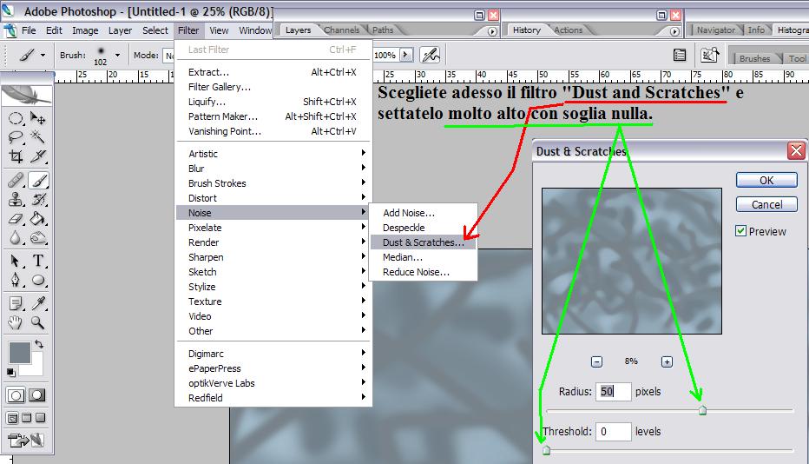809x464 pixels.
Task: Select the Healing Brush bandage tool
Action: click(16, 181)
